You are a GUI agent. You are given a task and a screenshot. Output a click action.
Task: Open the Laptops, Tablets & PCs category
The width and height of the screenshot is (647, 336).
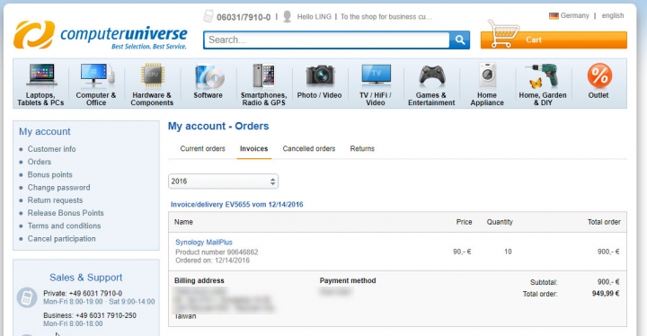(40, 84)
